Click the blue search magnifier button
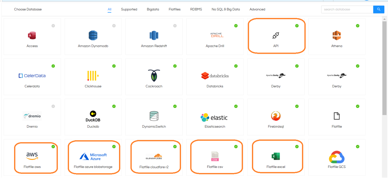The image size is (388, 182). point(379,9)
